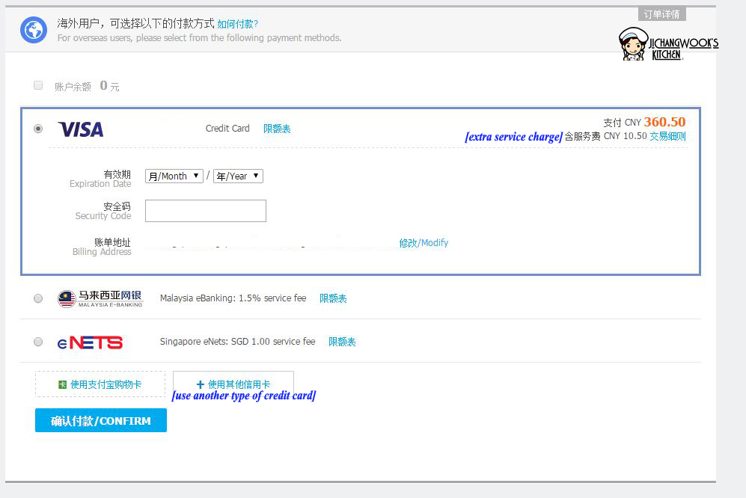Viewport: 746px width, 498px height.
Task: Click the Malaysia E-Banking logo
Action: click(100, 298)
